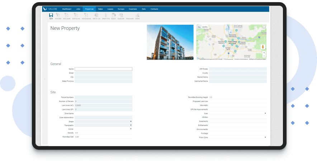Click into the Name input field
The width and height of the screenshot is (317, 163).
(103, 69)
